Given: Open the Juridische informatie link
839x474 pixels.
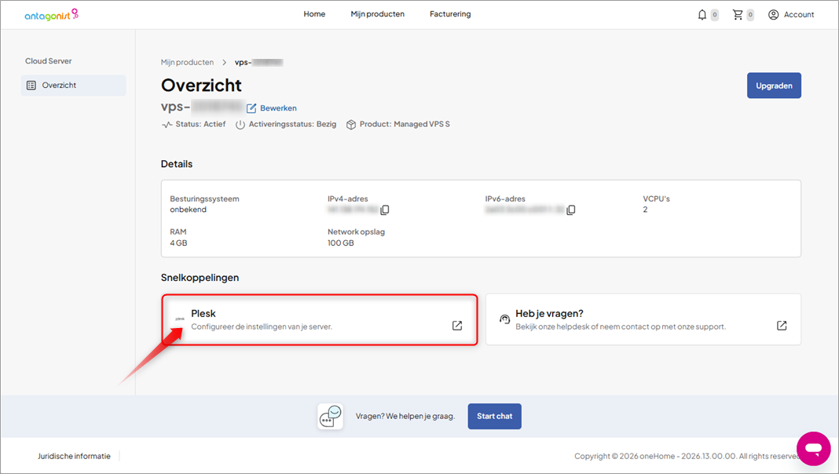Looking at the screenshot, I should (x=74, y=457).
